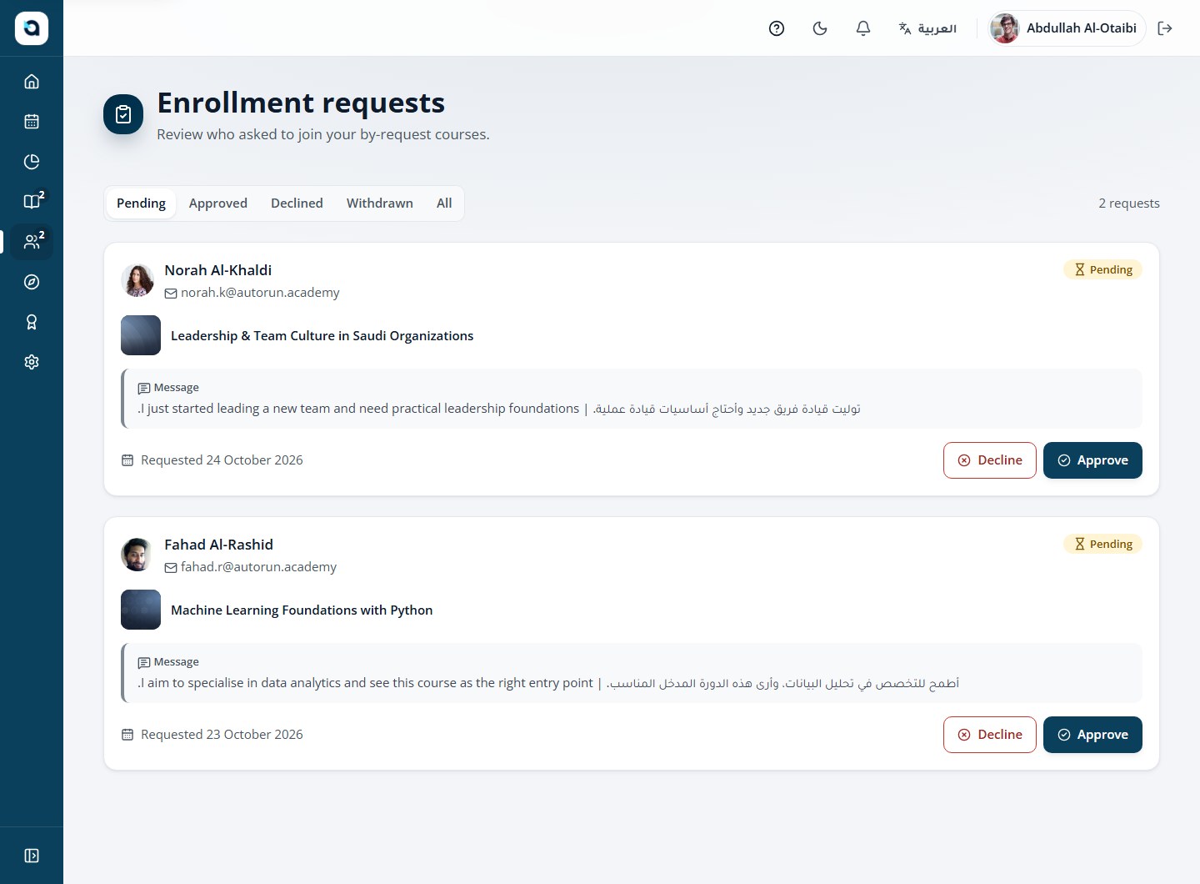
Task: Click the Norah Al-Khaldi name
Action: coord(218,270)
